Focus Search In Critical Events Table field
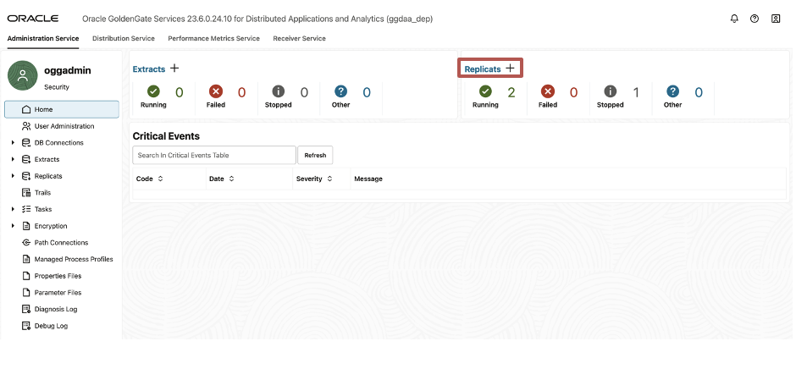 [x=213, y=156]
